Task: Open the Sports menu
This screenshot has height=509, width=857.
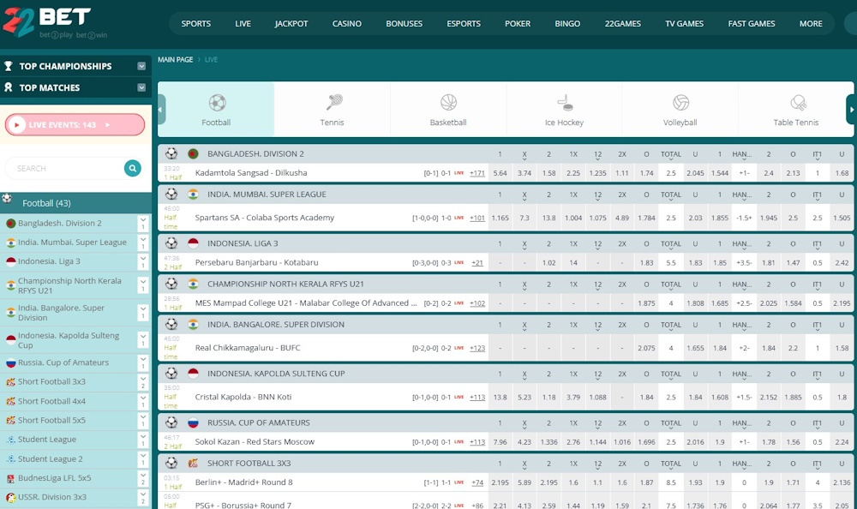Action: 195,23
